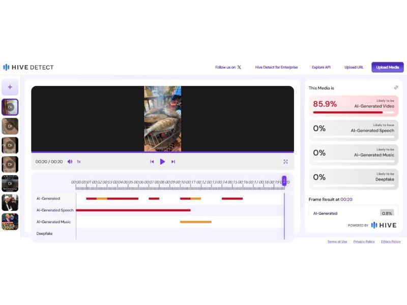Click Deepfake row label in timeline
The height and width of the screenshot is (305, 407).
click(x=44, y=233)
